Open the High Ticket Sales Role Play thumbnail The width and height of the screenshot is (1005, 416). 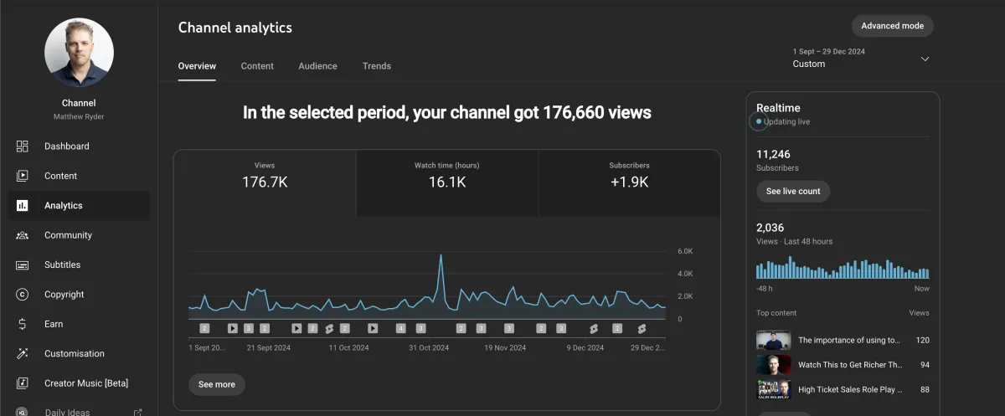(x=773, y=389)
